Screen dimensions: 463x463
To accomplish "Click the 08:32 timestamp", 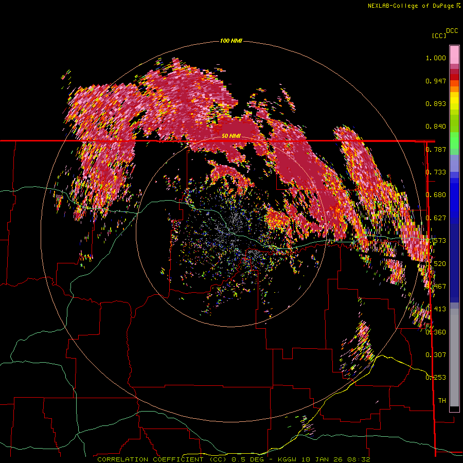I will pos(359,459).
